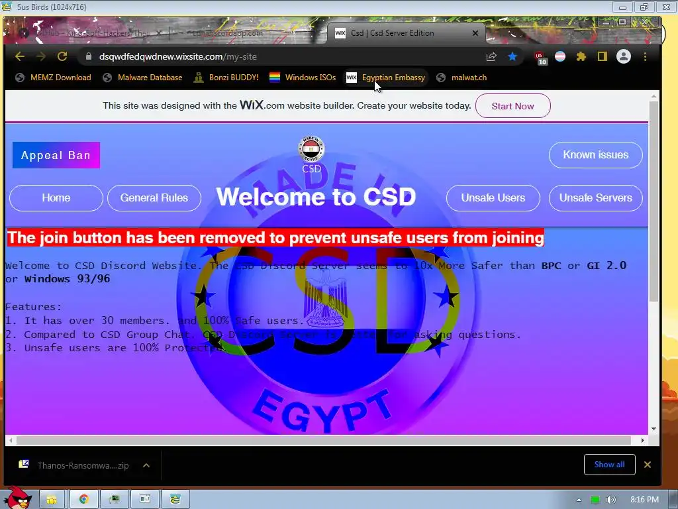Click the striped flag extension icon
This screenshot has width=678, height=509.
560,57
